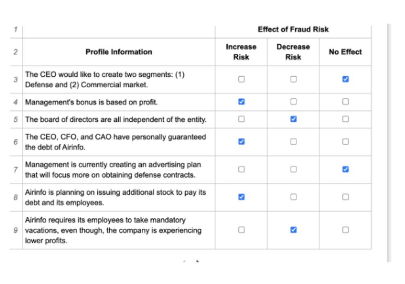This screenshot has width=405, height=284.
Task: Uncheck No Effect for advertising plan row
Action: click(x=345, y=169)
